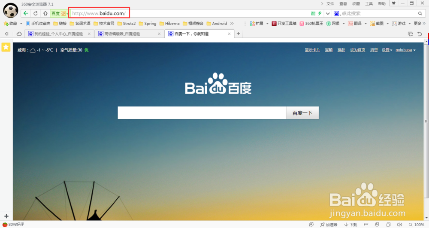Expand the 更多 toolbar overflow
This screenshot has width=429, height=228.
[420, 24]
